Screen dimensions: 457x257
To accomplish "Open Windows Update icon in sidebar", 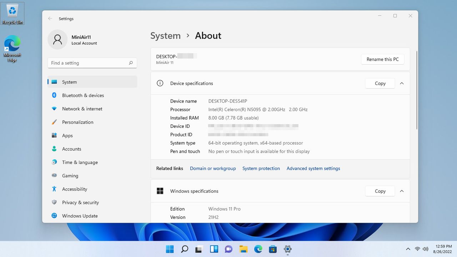I will pyautogui.click(x=54, y=216).
